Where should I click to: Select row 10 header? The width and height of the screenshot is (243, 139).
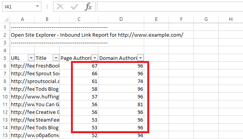coord(5,97)
